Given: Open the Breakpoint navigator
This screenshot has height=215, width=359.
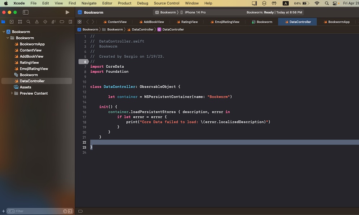Looking at the screenshot, I should [x=62, y=22].
